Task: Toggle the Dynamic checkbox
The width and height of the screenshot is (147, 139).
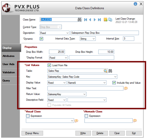Action: point(41,39)
